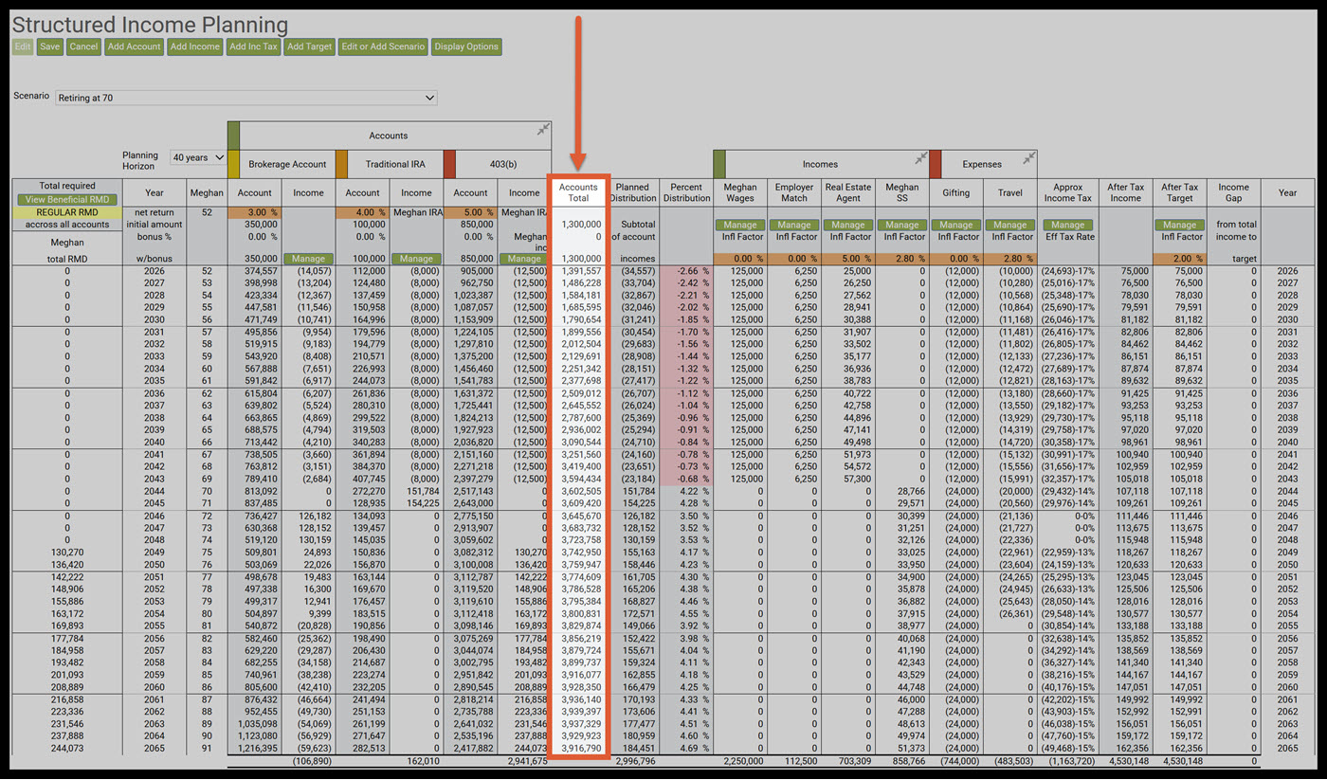Click Employer Match 0.00 % inflation factor
Image resolution: width=1327 pixels, height=780 pixels.
793,259
